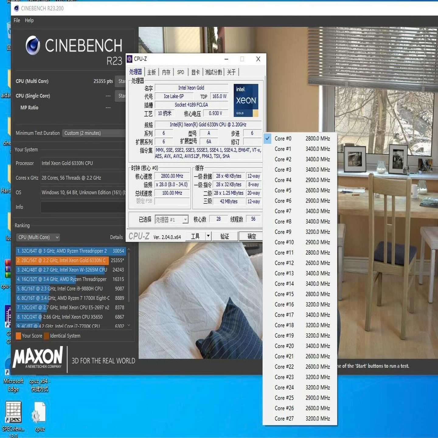Click the Intel Xeon Gold logo badge

click(246, 101)
